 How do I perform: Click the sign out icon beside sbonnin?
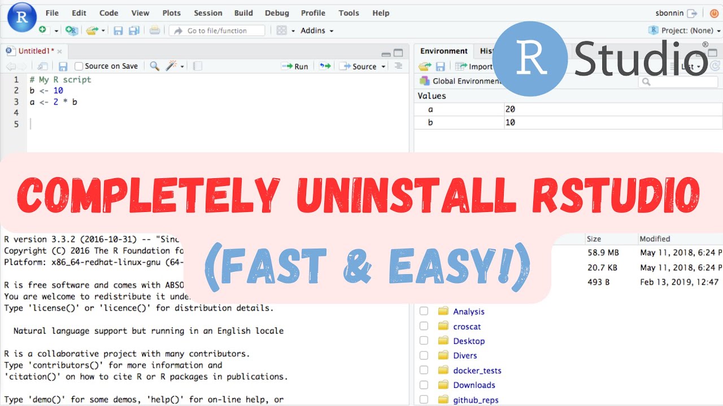(692, 13)
